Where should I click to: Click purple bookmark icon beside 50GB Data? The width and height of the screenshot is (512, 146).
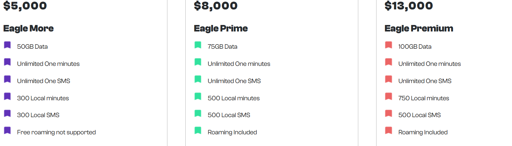click(7, 45)
